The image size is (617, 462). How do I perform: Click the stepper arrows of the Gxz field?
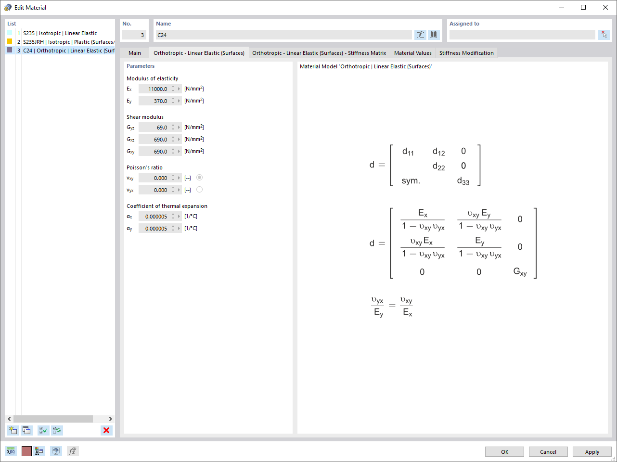(x=173, y=140)
